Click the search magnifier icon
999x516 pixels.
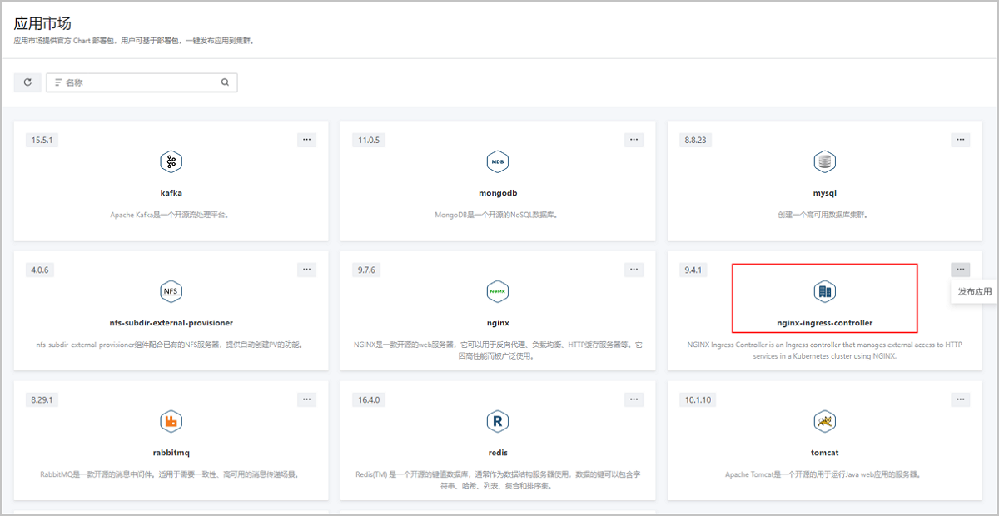pos(225,82)
